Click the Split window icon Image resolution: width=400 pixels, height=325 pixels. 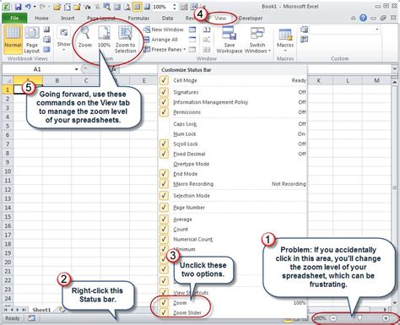pos(192,30)
